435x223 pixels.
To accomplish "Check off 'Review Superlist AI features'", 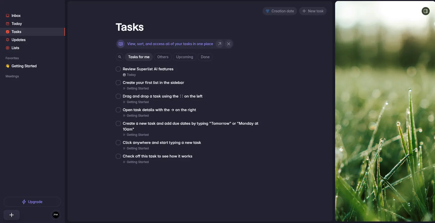I will pyautogui.click(x=118, y=69).
